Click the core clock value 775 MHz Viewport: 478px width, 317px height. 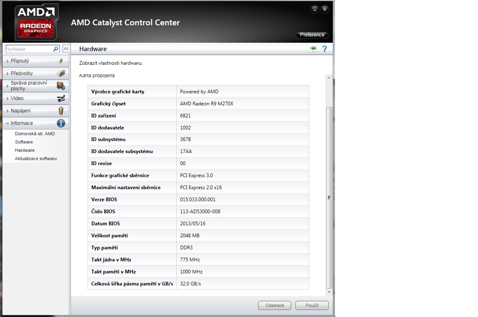tap(190, 260)
